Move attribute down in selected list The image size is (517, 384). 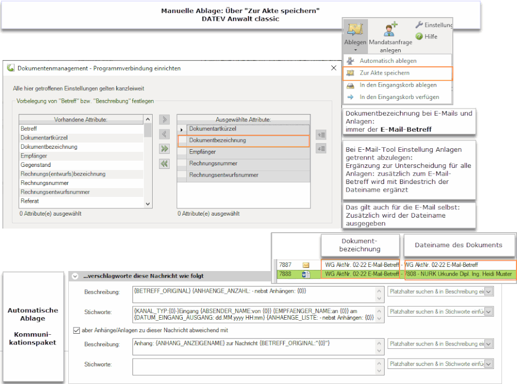pyautogui.click(x=321, y=149)
